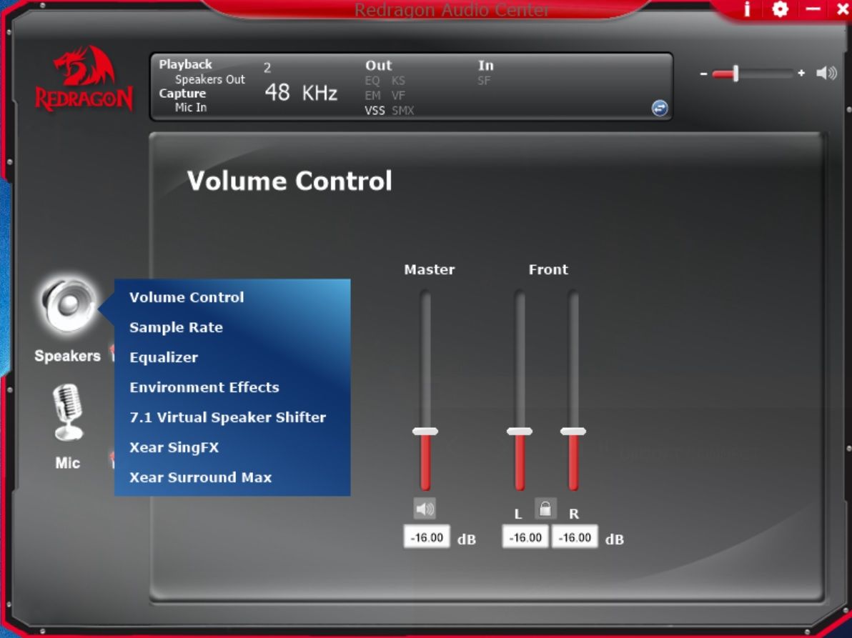This screenshot has height=638, width=852.
Task: Minimize the Redragon Audio Center window
Action: coord(813,9)
